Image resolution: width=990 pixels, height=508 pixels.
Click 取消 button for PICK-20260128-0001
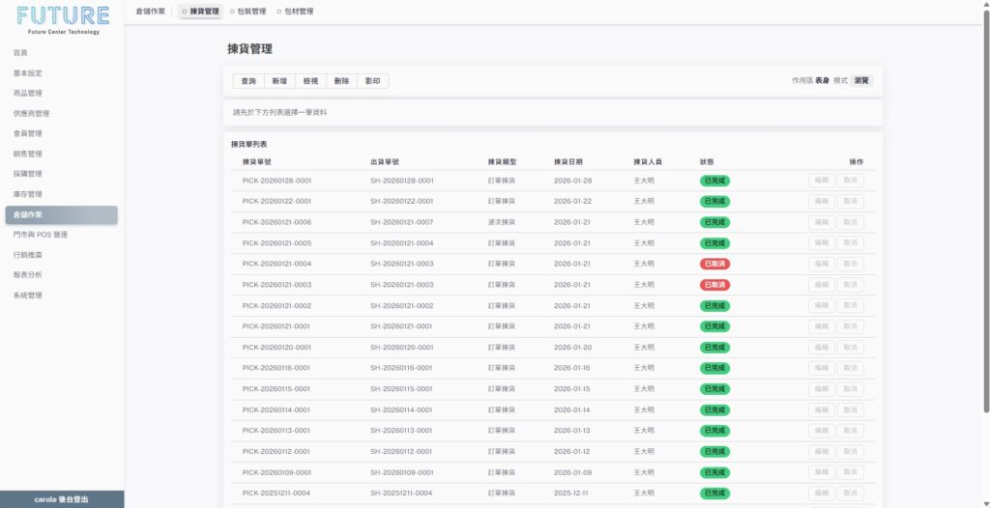851,182
